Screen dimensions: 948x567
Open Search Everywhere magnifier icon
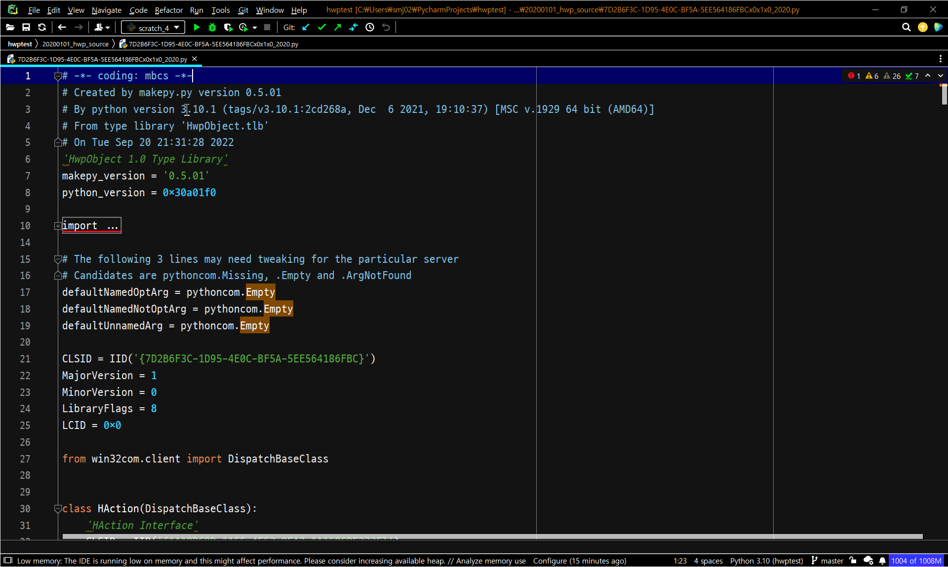[906, 28]
